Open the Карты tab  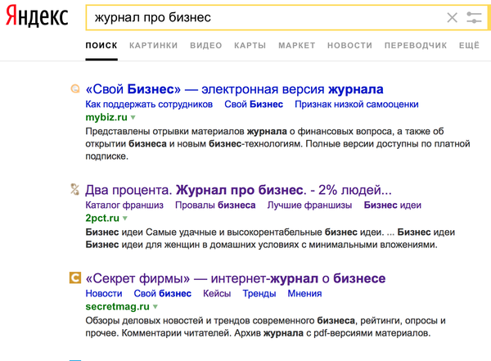[250, 46]
